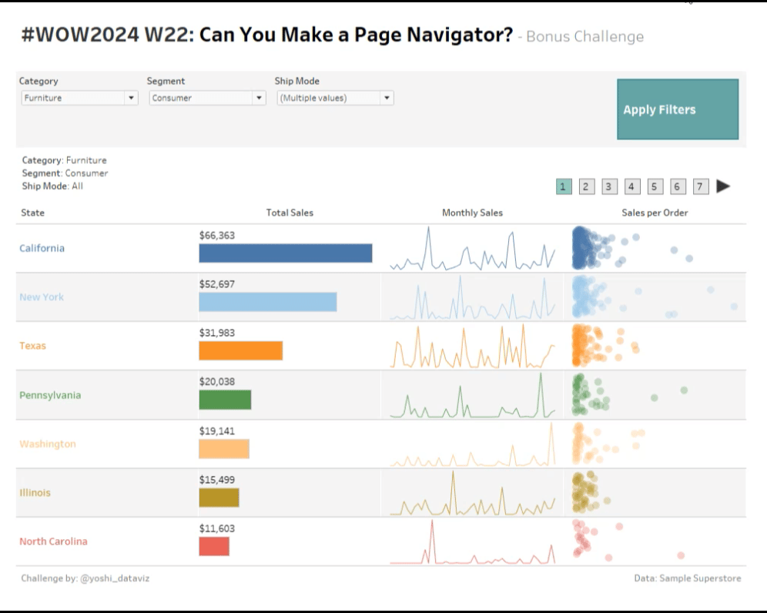This screenshot has height=613, width=767.
Task: Open page 5 using navigator
Action: 655,186
